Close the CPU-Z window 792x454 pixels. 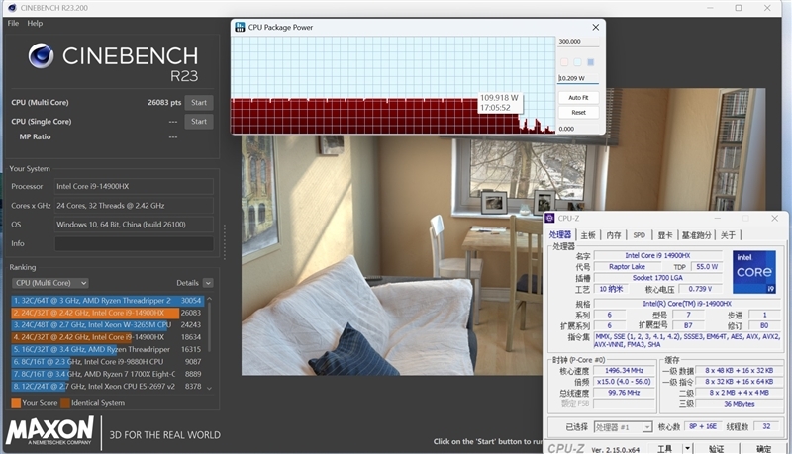click(775, 218)
